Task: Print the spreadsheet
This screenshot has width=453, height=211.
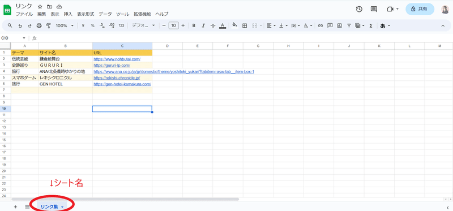Action: tap(39, 25)
